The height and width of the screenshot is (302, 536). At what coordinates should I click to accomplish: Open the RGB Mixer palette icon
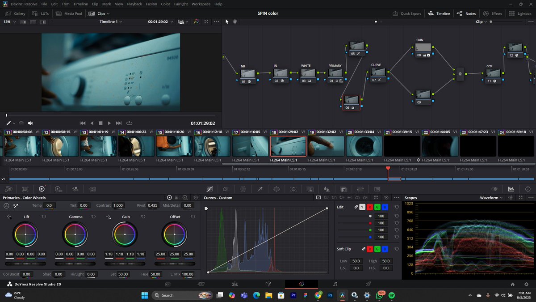point(75,189)
